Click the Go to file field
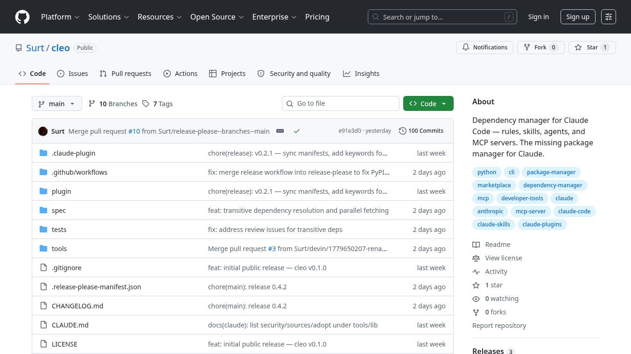The height and width of the screenshot is (354, 631). [x=341, y=103]
